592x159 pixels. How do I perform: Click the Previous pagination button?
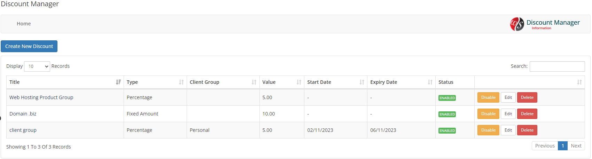click(545, 146)
